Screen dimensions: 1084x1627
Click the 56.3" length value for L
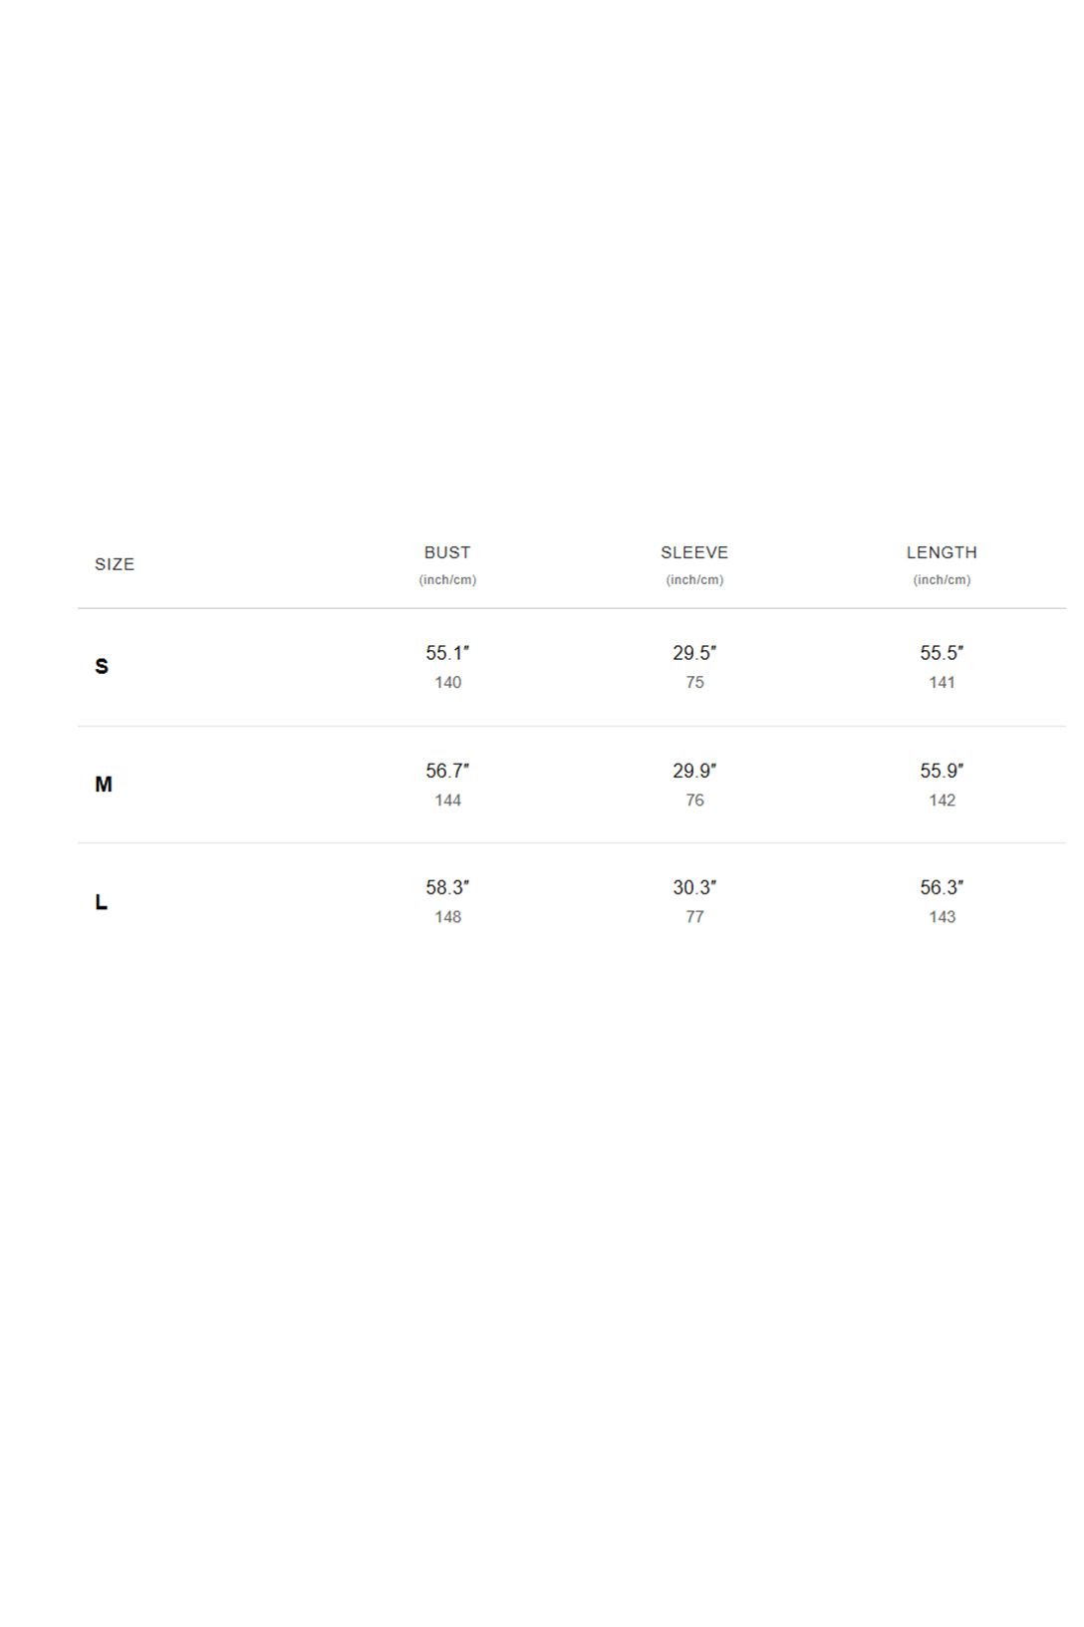point(942,887)
